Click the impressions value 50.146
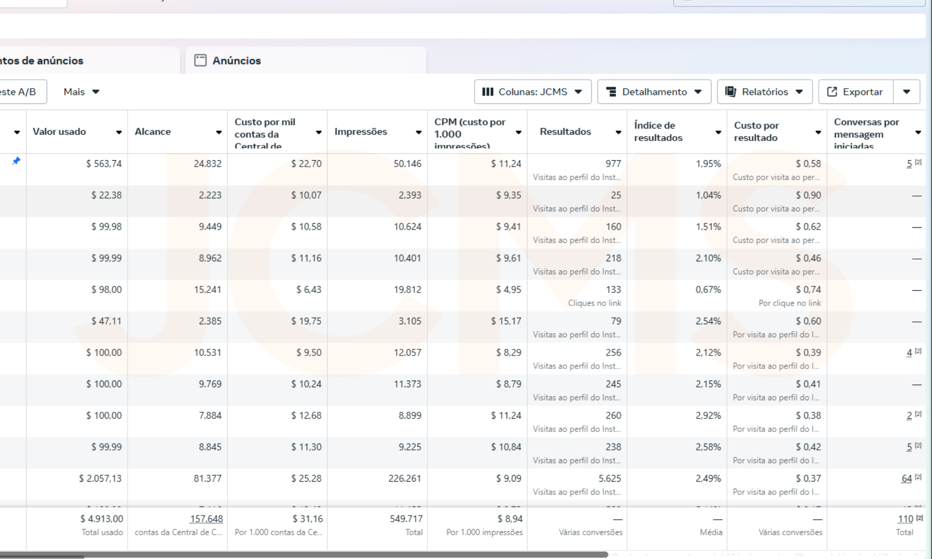 (x=408, y=164)
